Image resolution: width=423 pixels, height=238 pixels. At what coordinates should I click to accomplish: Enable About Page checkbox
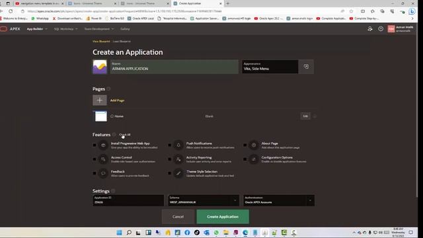click(x=245, y=145)
